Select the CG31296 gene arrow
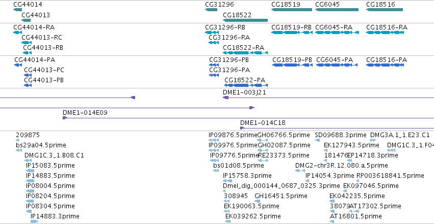The image size is (434, 224). [x=211, y=10]
